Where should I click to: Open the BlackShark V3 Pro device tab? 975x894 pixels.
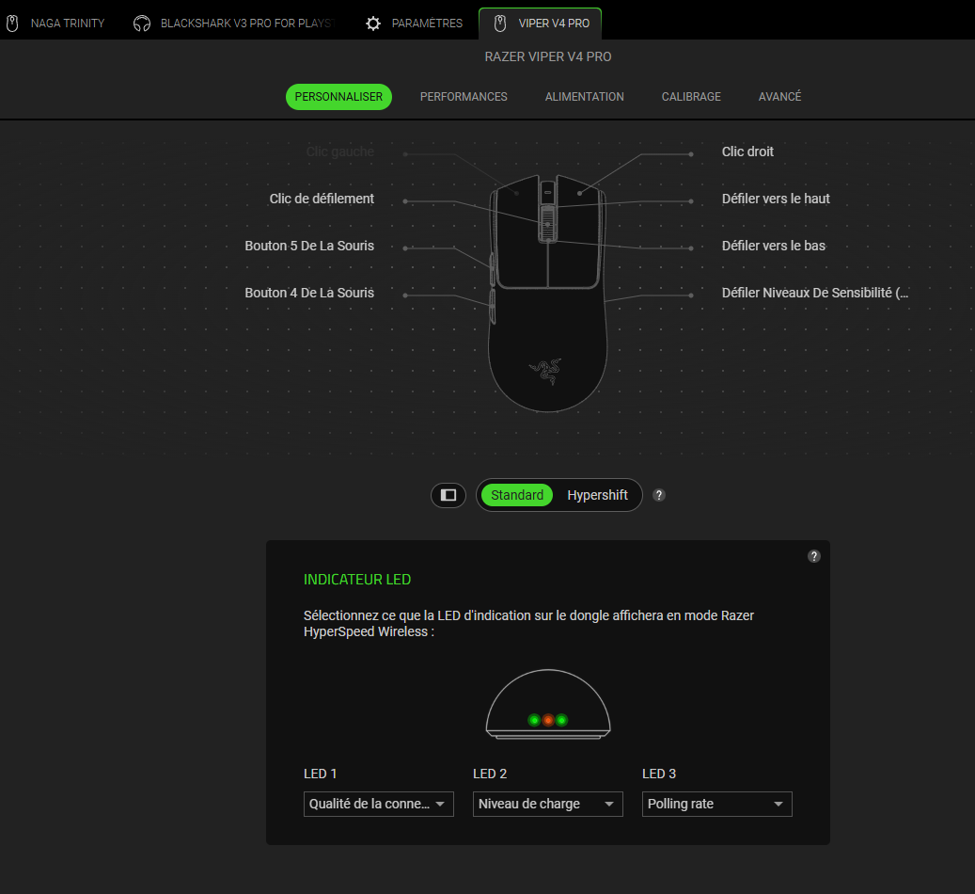click(x=235, y=24)
